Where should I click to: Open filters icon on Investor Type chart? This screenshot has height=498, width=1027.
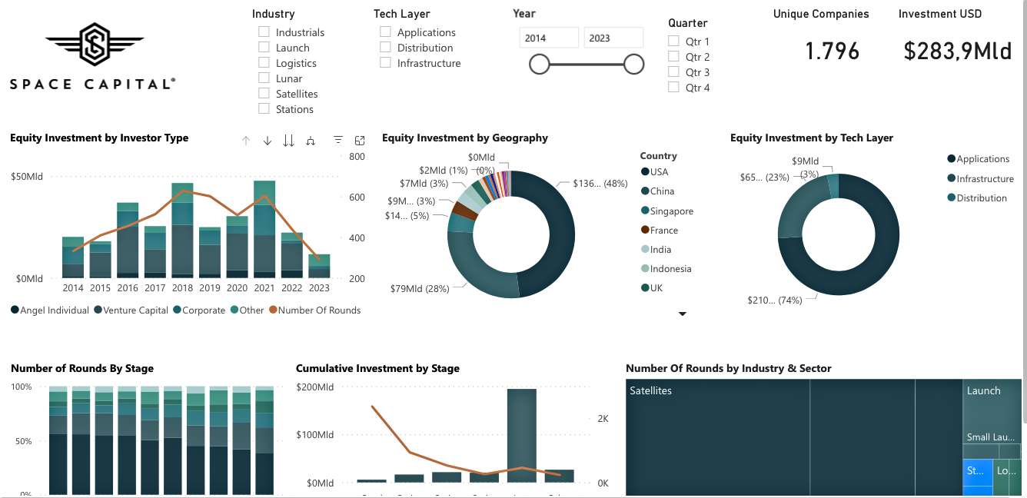(x=338, y=141)
